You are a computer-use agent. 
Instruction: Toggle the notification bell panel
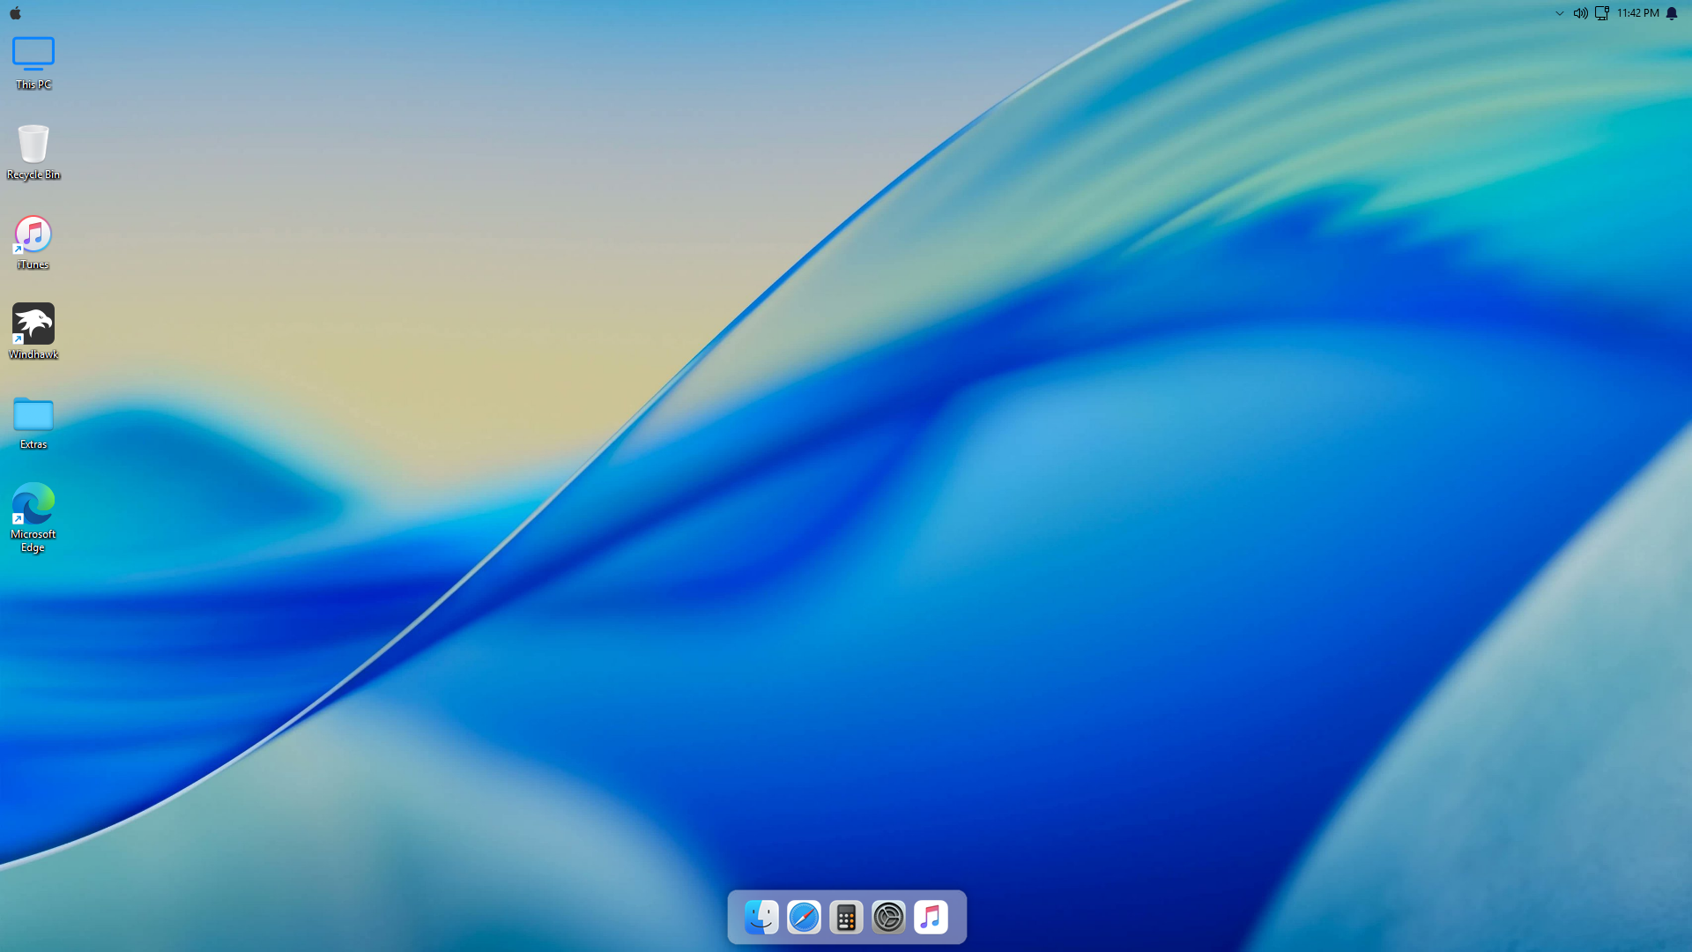coord(1672,13)
